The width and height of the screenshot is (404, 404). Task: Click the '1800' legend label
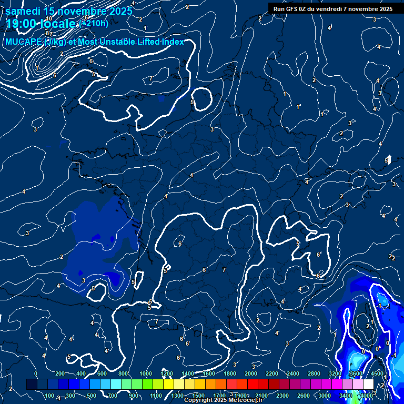point(230,373)
